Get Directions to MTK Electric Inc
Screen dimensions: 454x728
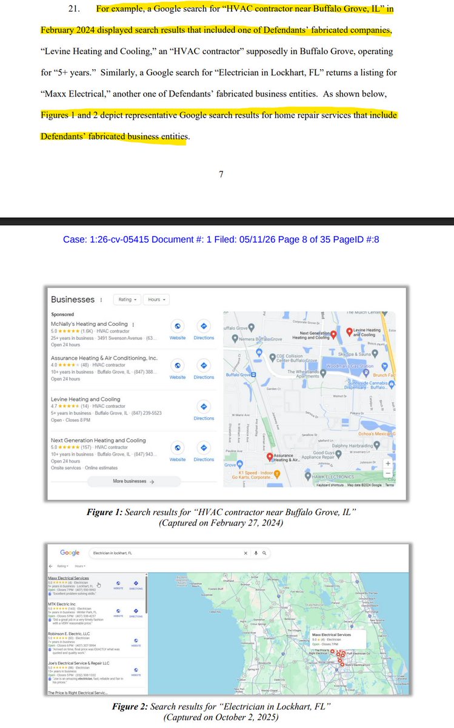click(136, 610)
